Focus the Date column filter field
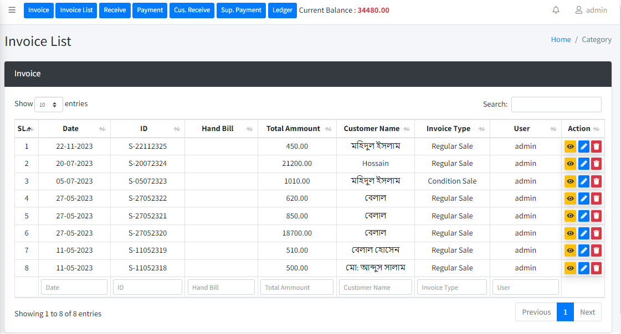Image resolution: width=621 pixels, height=334 pixels. (x=74, y=288)
